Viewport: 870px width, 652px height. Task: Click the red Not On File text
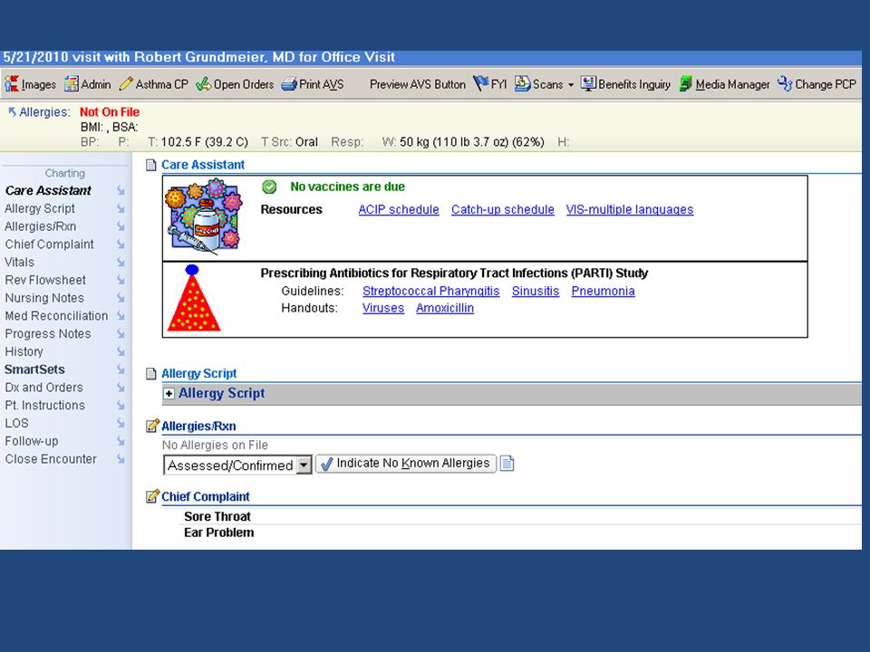pos(110,112)
